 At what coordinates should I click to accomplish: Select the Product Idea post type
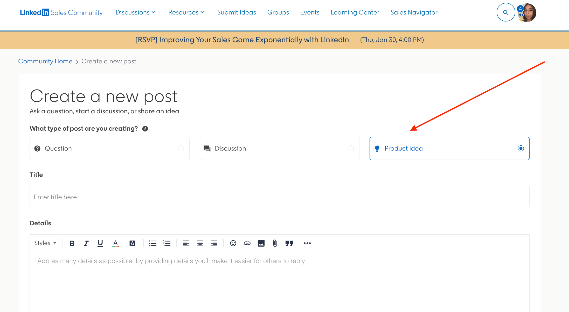point(449,148)
